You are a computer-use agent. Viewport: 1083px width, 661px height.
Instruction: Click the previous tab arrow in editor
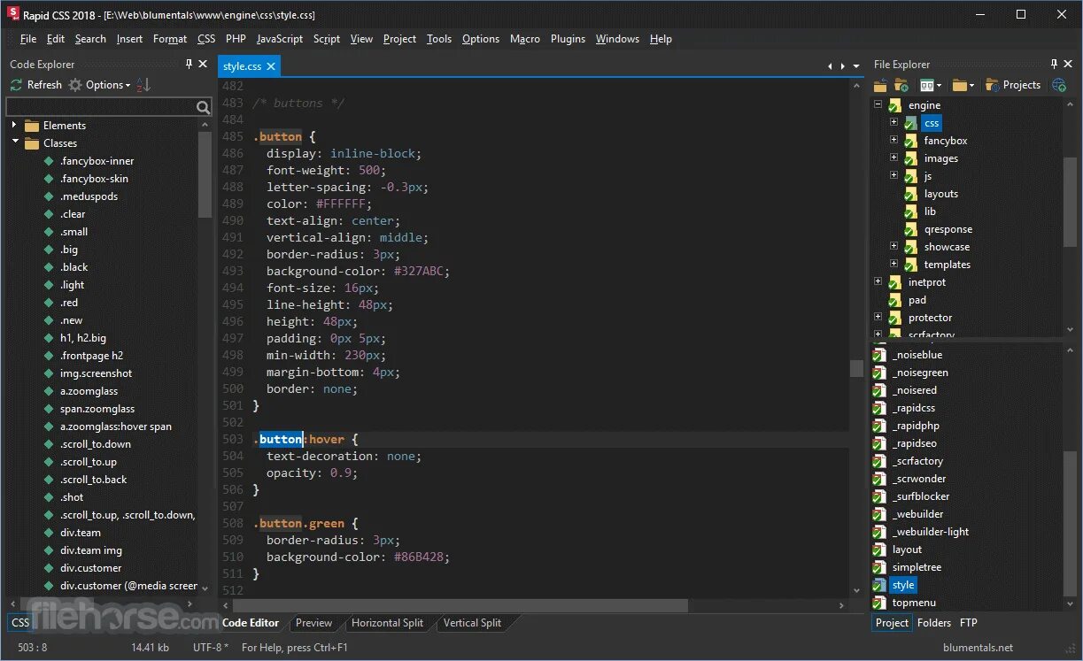830,66
